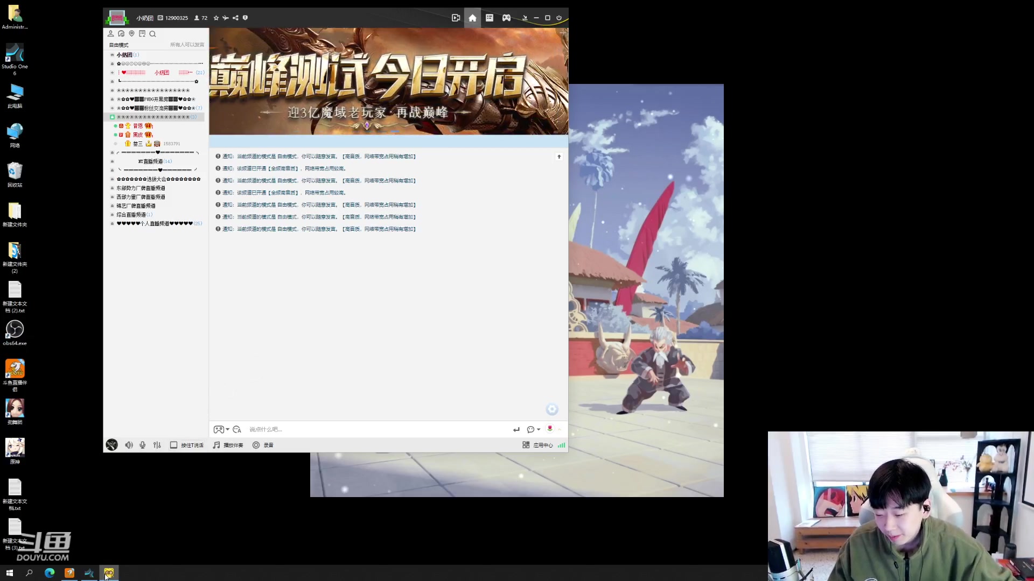This screenshot has width=1034, height=581.
Task: Click the location pin icon in sidebar
Action: [x=131, y=33]
